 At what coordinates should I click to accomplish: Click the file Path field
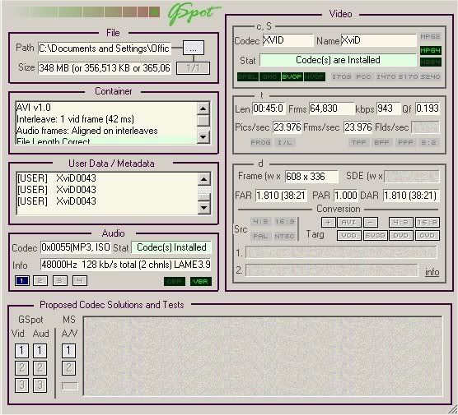tap(105, 48)
